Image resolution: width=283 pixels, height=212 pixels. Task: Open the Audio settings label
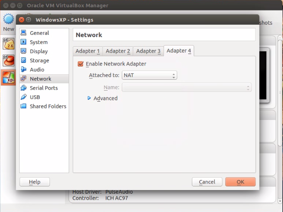coord(37,70)
